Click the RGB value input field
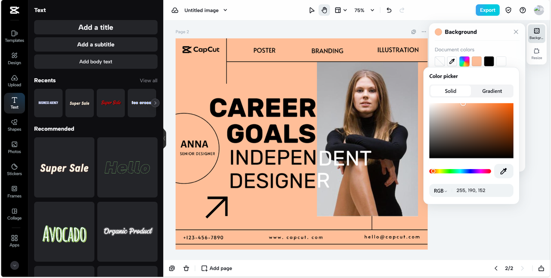The height and width of the screenshot is (278, 551). [x=482, y=190]
